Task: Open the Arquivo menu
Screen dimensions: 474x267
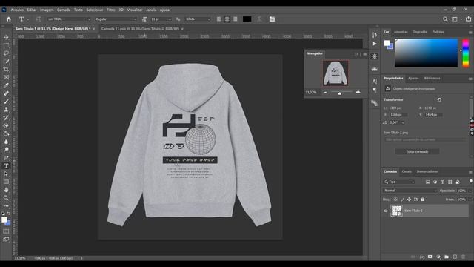Action: pyautogui.click(x=17, y=10)
